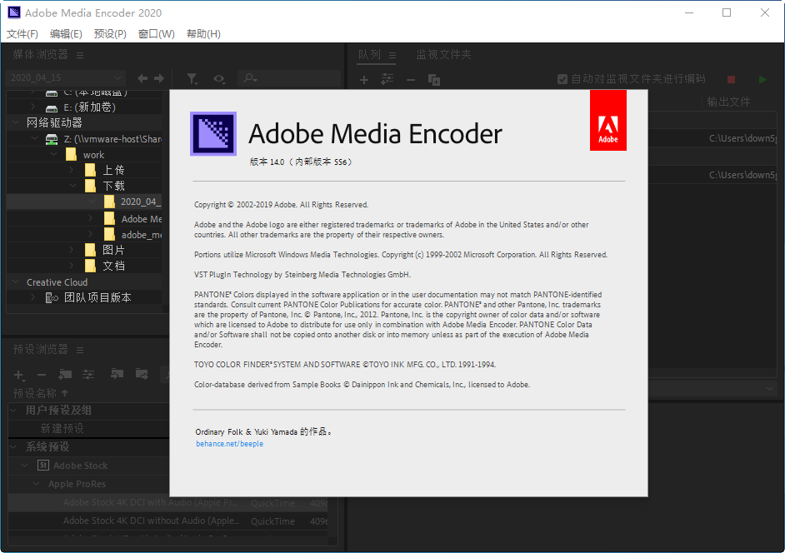Delete a preset using the minus icon
Screen dimensions: 785x553
coord(41,375)
